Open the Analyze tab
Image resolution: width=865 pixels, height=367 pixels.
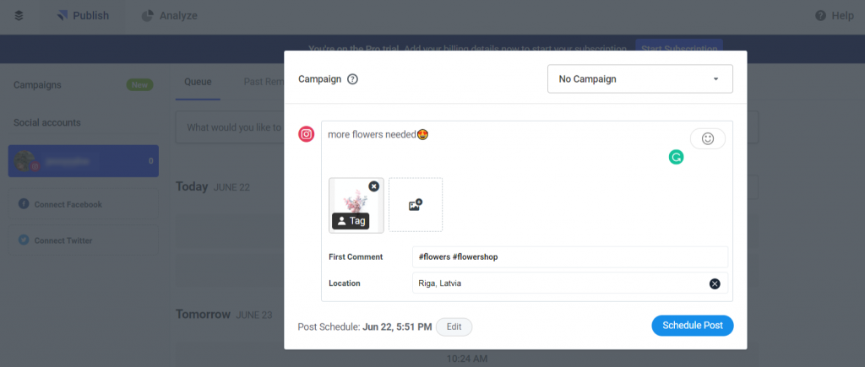(x=169, y=16)
